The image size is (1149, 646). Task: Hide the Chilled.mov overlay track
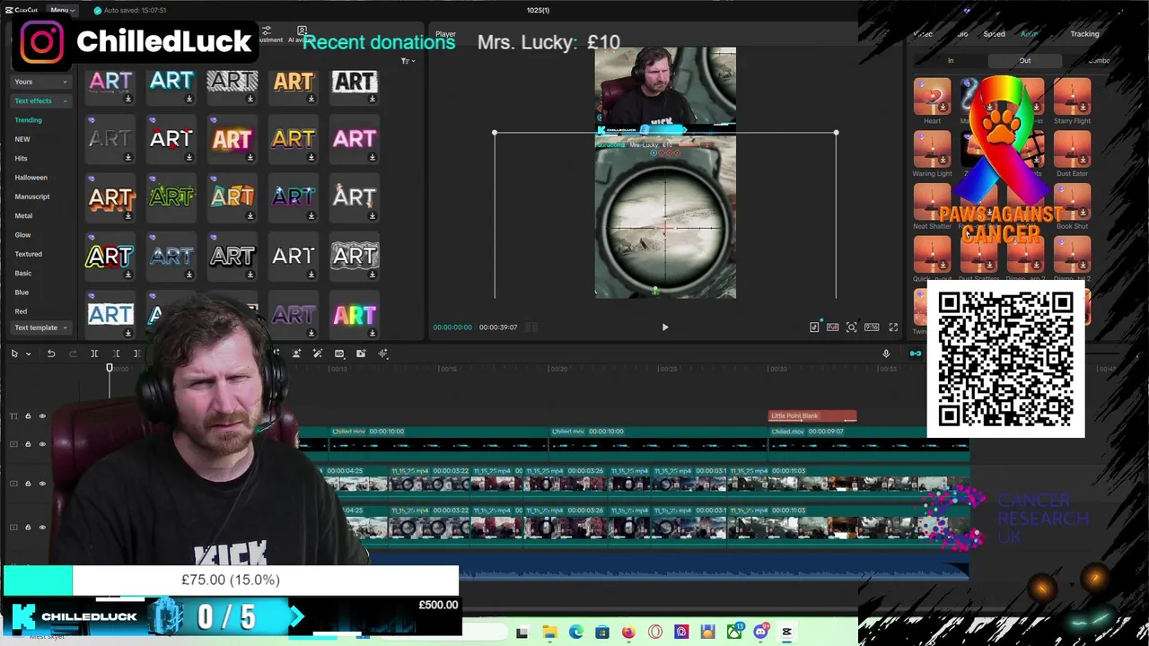pyautogui.click(x=42, y=444)
